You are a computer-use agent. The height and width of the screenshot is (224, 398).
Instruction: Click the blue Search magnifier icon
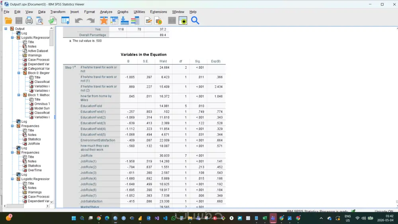[x=195, y=20]
